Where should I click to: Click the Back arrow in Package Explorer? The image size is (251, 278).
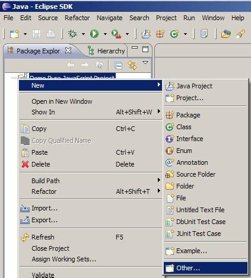click(x=71, y=65)
